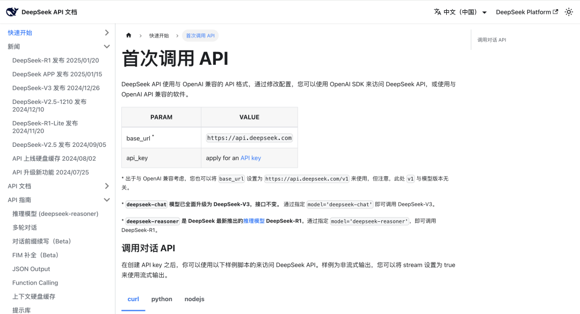Open the DeepSeek API 文档 title link
The height and width of the screenshot is (314, 580).
49,12
